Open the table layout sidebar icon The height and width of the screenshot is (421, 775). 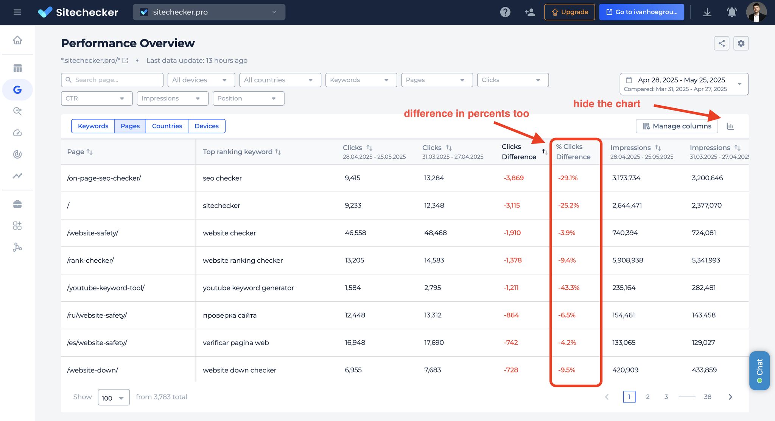tap(17, 68)
